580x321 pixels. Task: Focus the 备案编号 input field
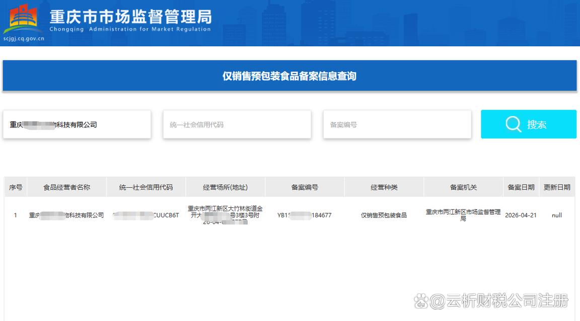pyautogui.click(x=397, y=125)
